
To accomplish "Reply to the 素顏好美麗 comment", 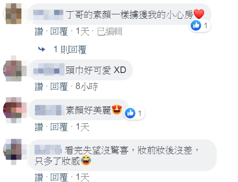I will [x=59, y=127].
